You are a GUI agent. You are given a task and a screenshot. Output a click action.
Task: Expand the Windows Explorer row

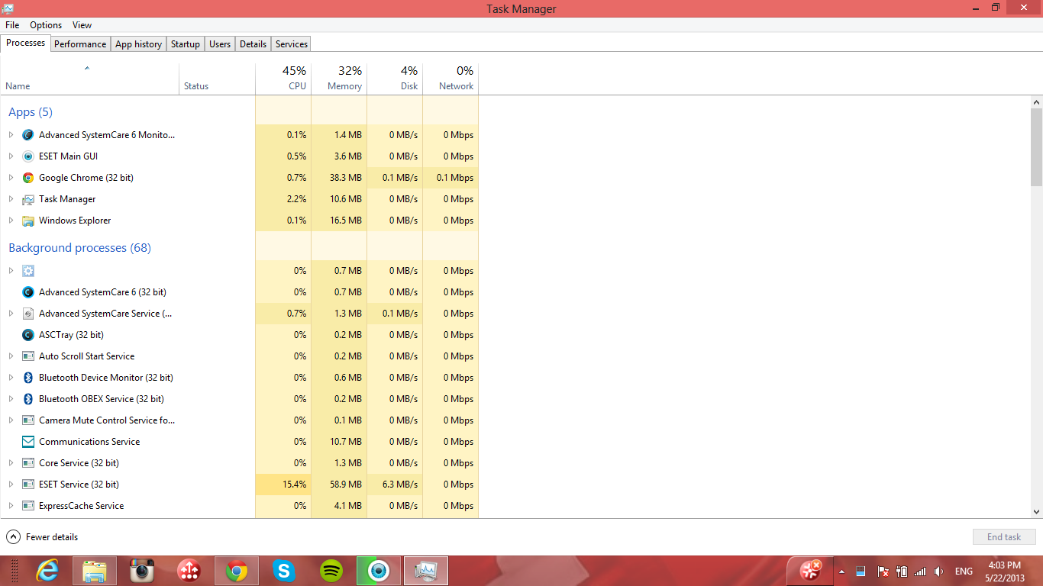pyautogui.click(x=11, y=221)
